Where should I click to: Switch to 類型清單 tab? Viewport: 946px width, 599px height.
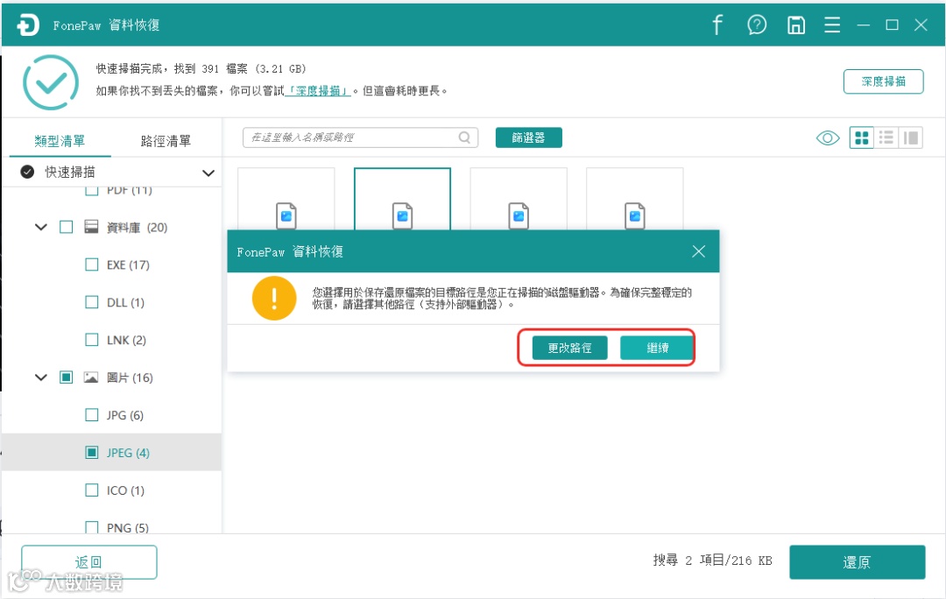coord(60,141)
